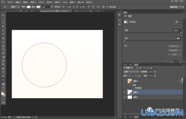Open the tool preset picker arrow
Screen dimensions: 186x119
pyautogui.click(x=8, y=7)
